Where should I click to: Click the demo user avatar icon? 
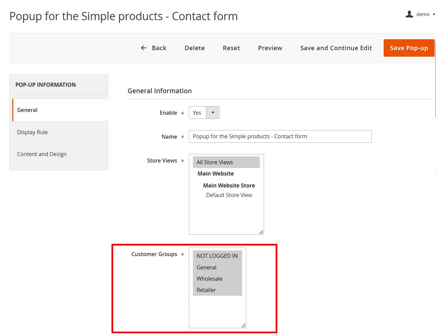(409, 14)
